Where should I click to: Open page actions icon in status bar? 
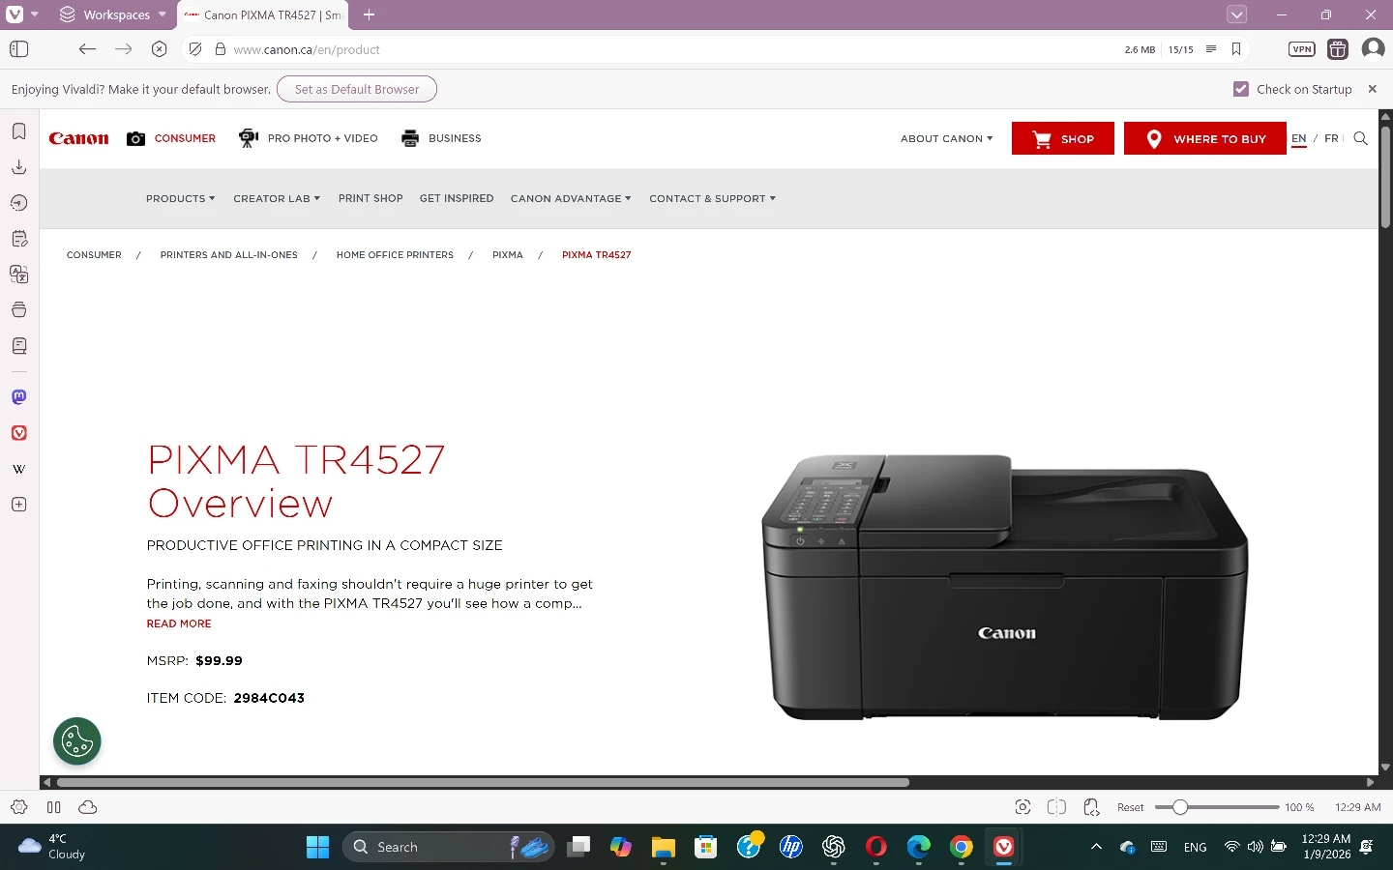point(1091,807)
